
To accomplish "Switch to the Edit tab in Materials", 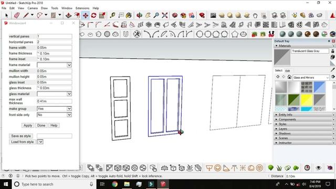I will 288,71.
